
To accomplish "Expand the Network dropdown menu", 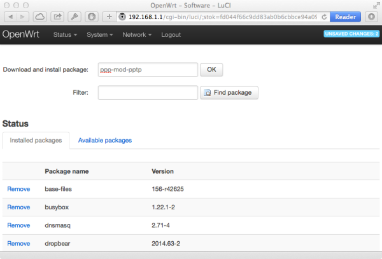I will 138,34.
